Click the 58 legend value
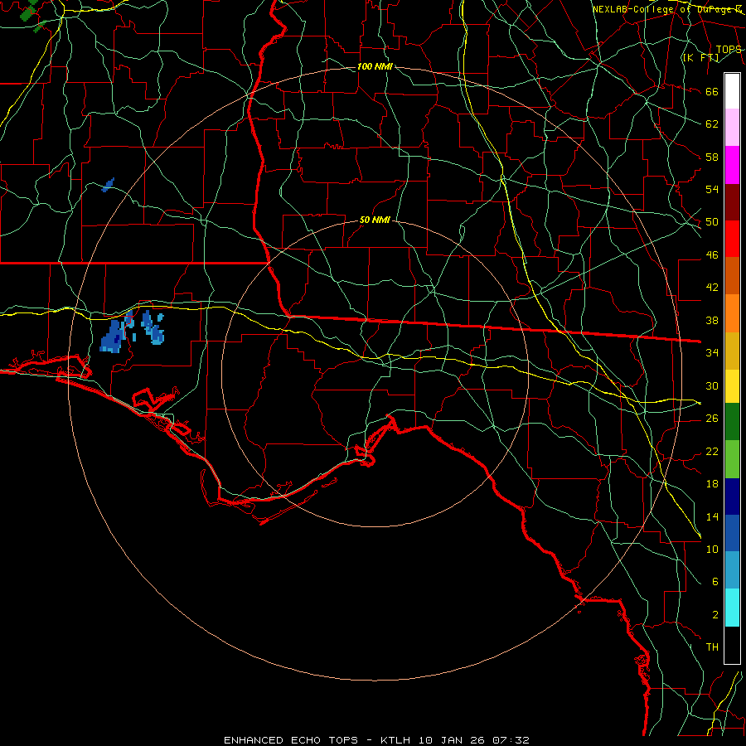The height and width of the screenshot is (746, 746). click(x=712, y=157)
